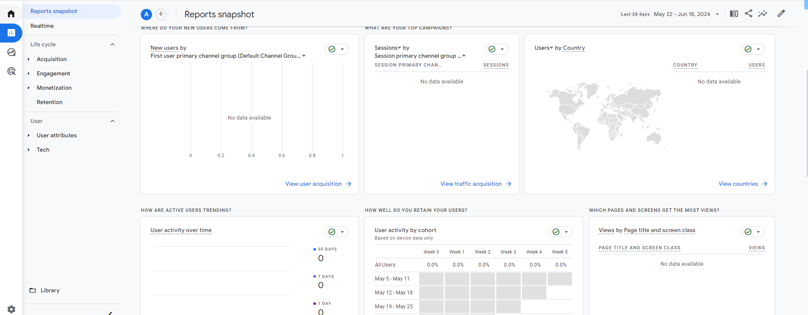Screen dimensions: 808x315
Task: Toggle the Users by Country card status check
Action: 748,49
